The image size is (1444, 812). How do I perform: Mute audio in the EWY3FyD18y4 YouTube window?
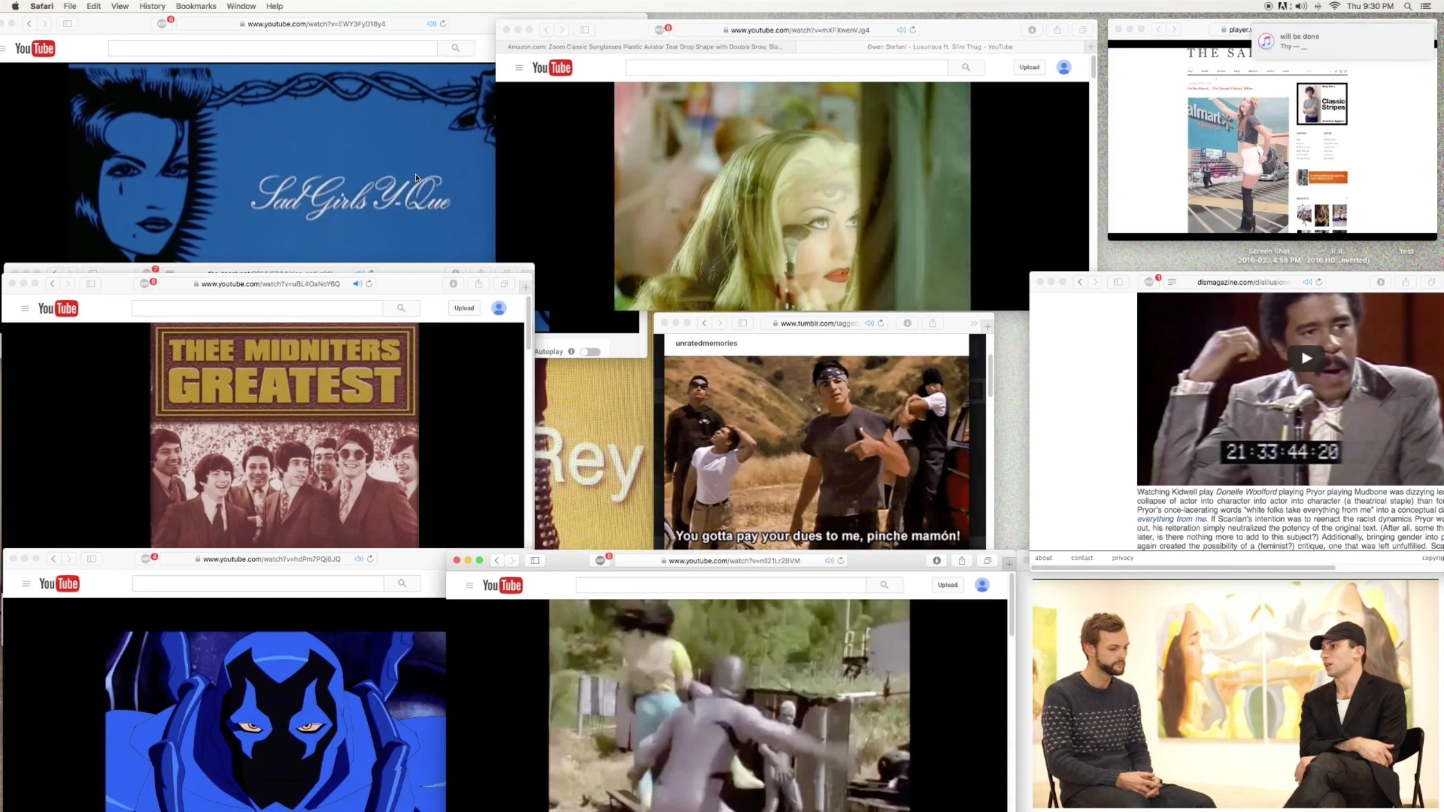[431, 24]
